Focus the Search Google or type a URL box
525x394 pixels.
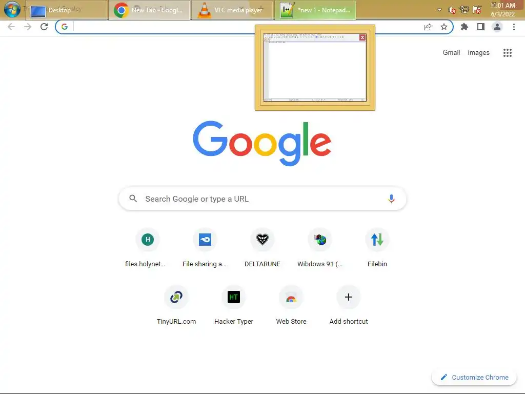[262, 199]
